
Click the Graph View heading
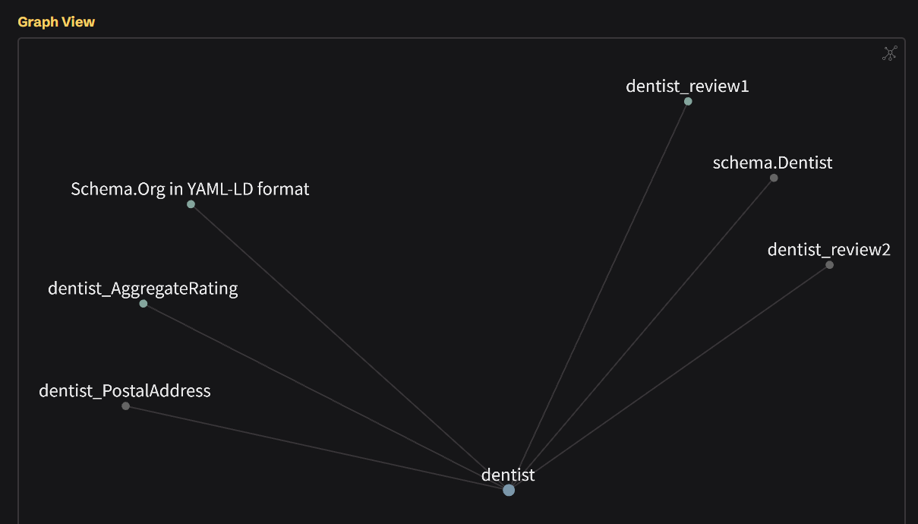(56, 22)
